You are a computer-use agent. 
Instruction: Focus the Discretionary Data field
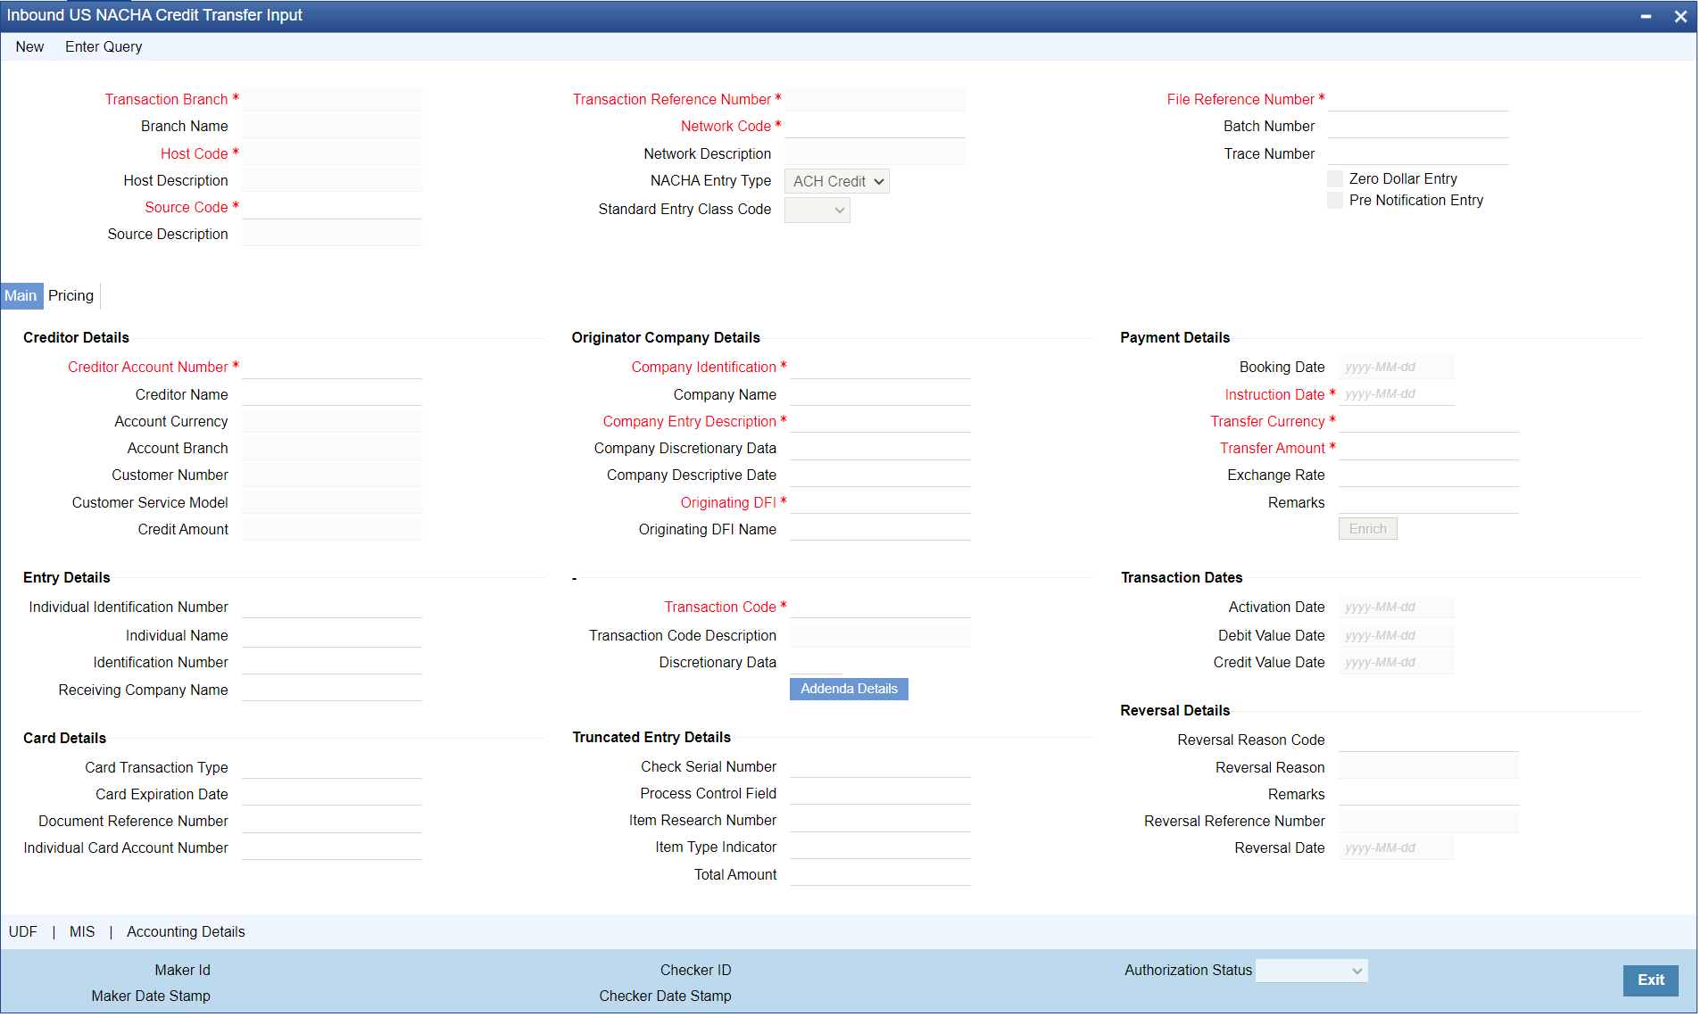click(816, 663)
